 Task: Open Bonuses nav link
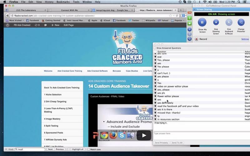coord(117,71)
